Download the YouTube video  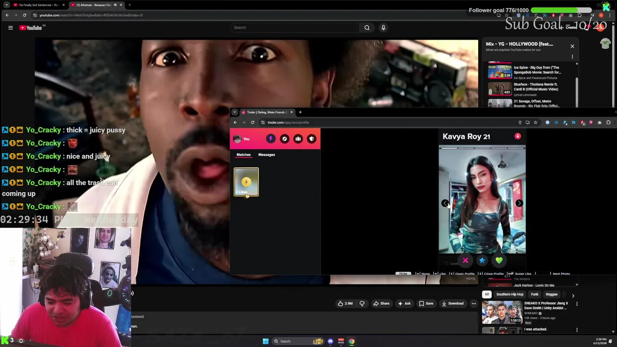point(452,304)
